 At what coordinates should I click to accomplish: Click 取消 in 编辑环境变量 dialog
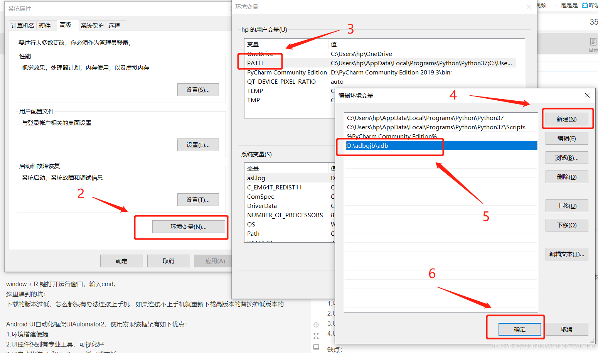pos(567,329)
